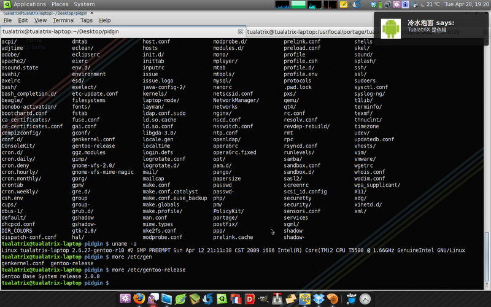Open the Applications menu

[29, 4]
